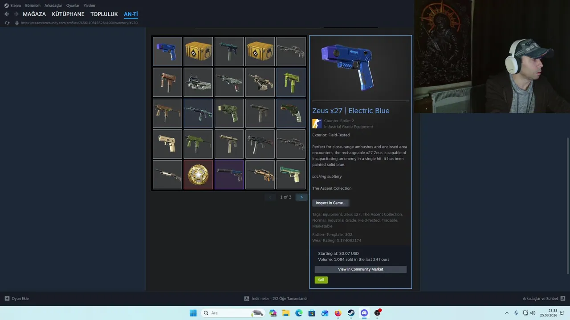Open Discord from taskbar
This screenshot has height=320, width=570.
(x=364, y=313)
